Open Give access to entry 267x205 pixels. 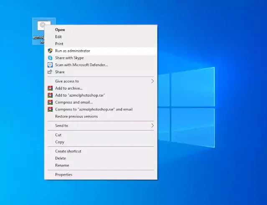tap(101, 81)
